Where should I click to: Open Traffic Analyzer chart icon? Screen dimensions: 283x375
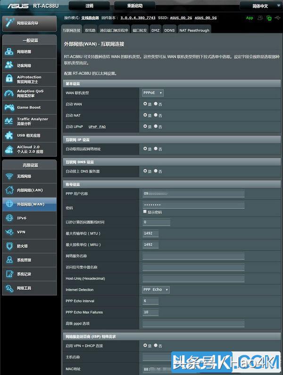click(x=9, y=121)
